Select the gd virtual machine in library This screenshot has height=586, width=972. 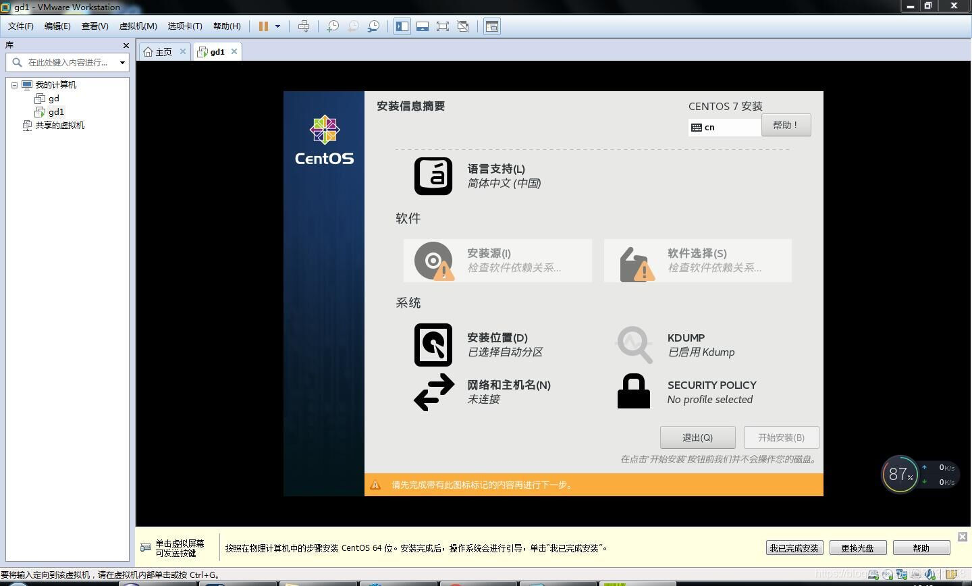(53, 99)
